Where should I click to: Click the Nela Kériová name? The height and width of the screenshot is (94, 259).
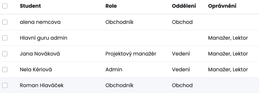[36, 69]
